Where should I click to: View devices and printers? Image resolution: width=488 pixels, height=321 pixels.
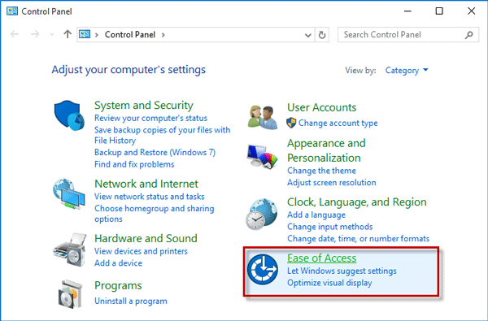[141, 251]
